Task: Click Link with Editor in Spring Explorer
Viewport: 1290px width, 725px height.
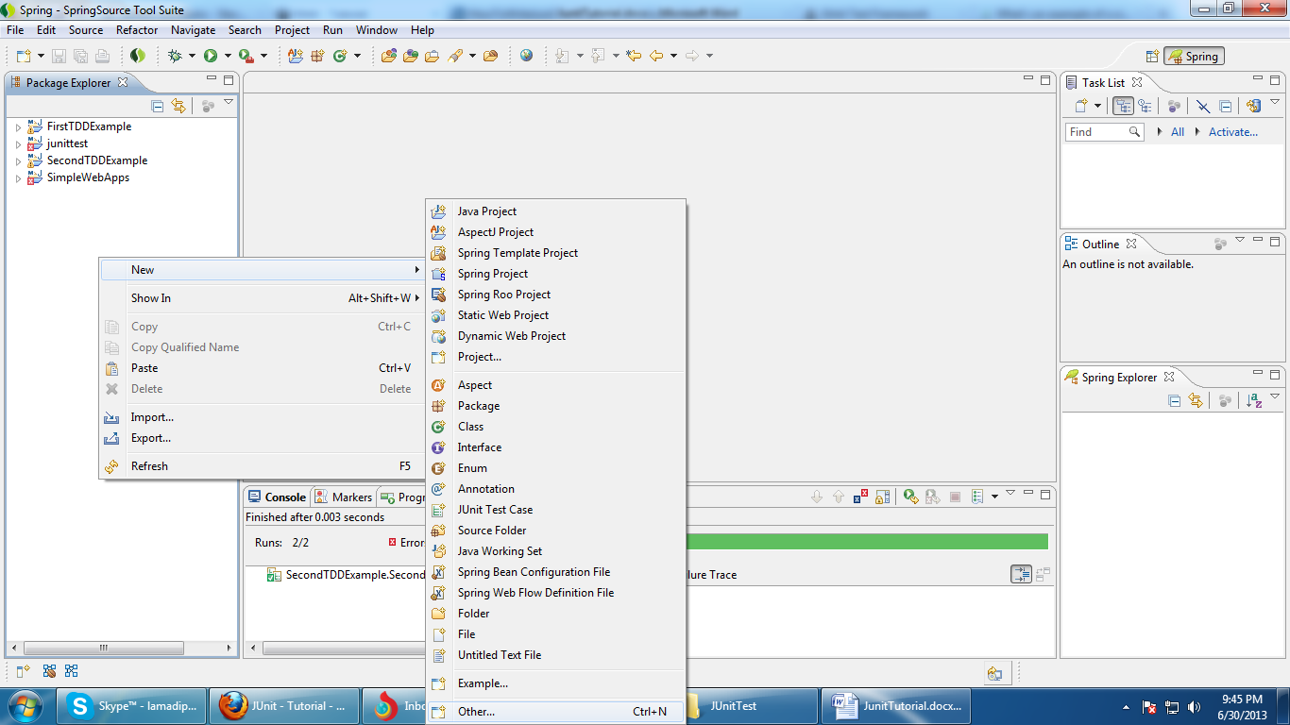Action: (x=1196, y=400)
